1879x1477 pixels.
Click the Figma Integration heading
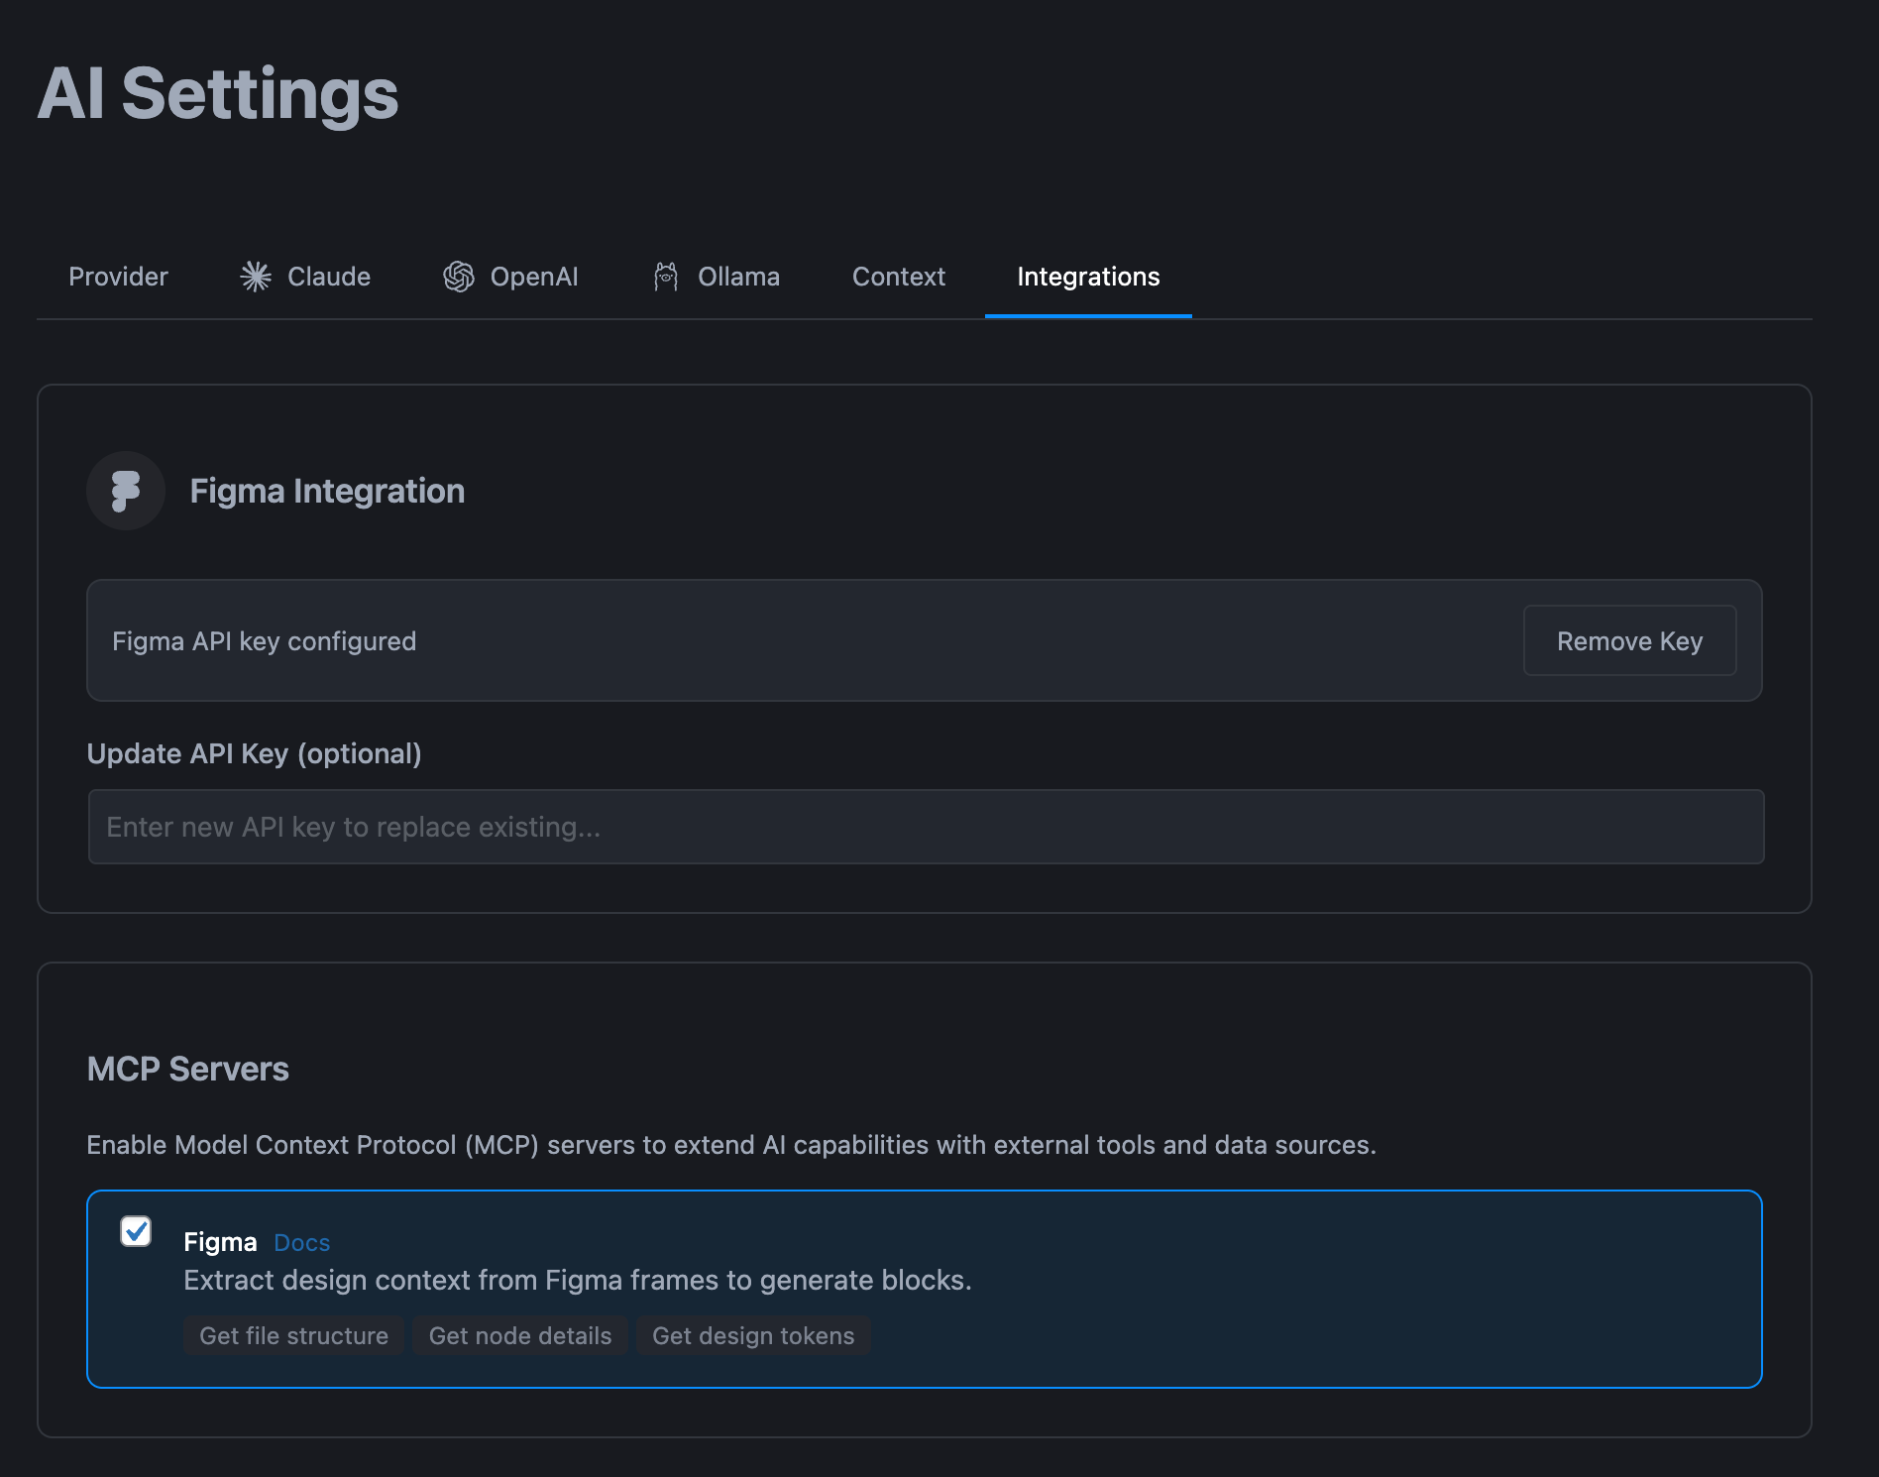tap(327, 491)
